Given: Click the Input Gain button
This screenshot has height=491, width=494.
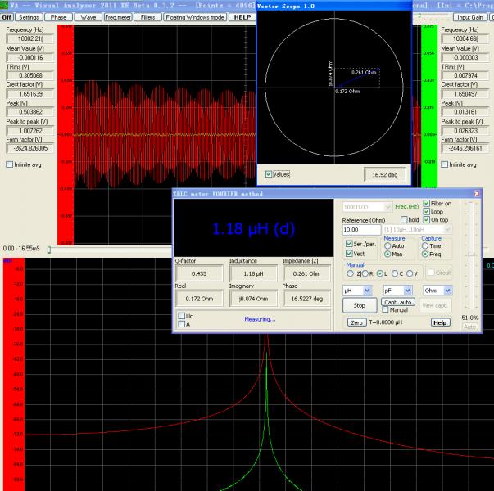Looking at the screenshot, I should tap(469, 16).
